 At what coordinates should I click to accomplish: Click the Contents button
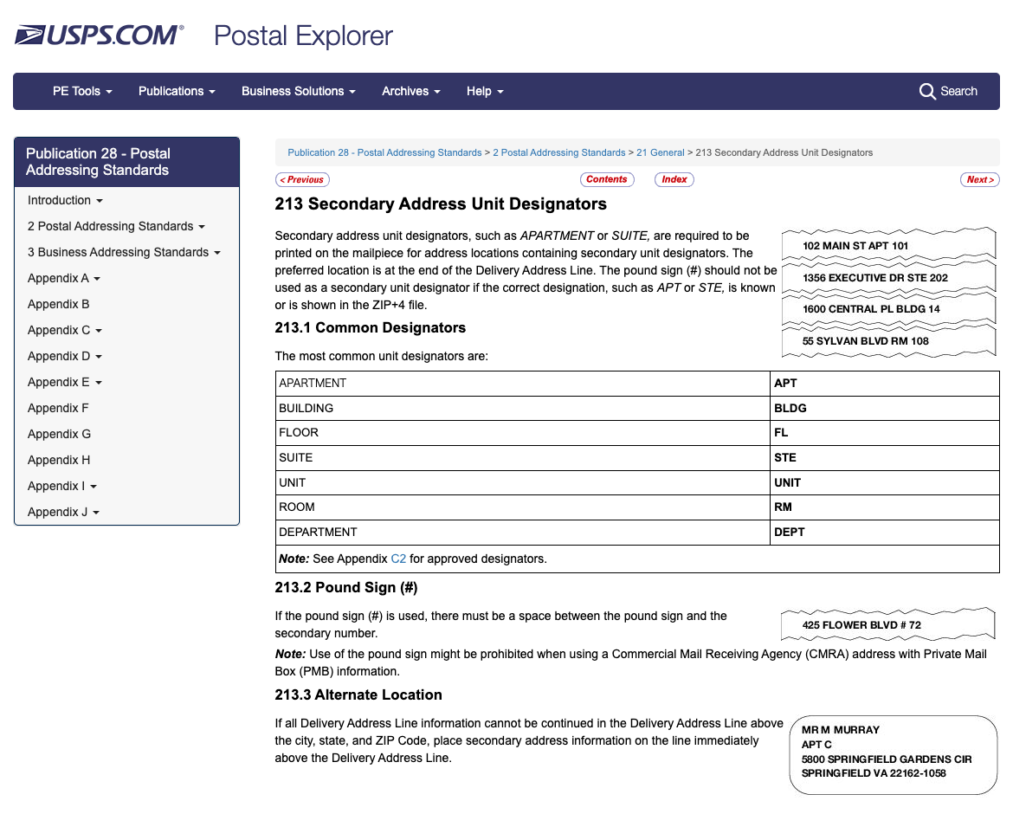(607, 179)
